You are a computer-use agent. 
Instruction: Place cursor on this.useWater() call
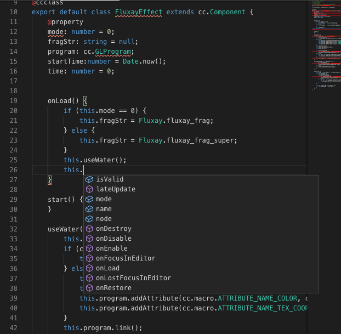95,160
